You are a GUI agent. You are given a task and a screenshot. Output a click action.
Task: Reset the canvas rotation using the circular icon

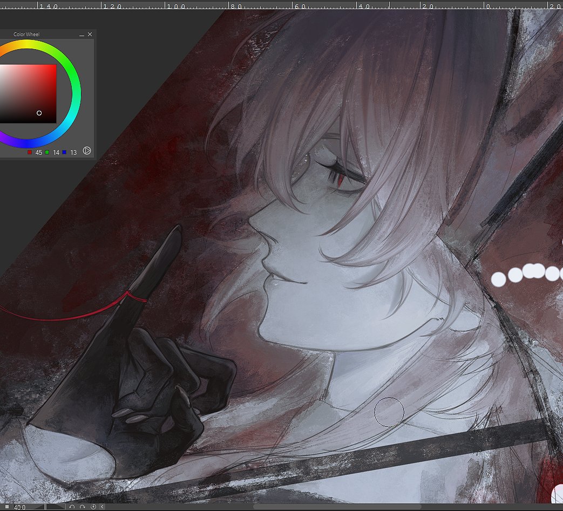pyautogui.click(x=93, y=507)
